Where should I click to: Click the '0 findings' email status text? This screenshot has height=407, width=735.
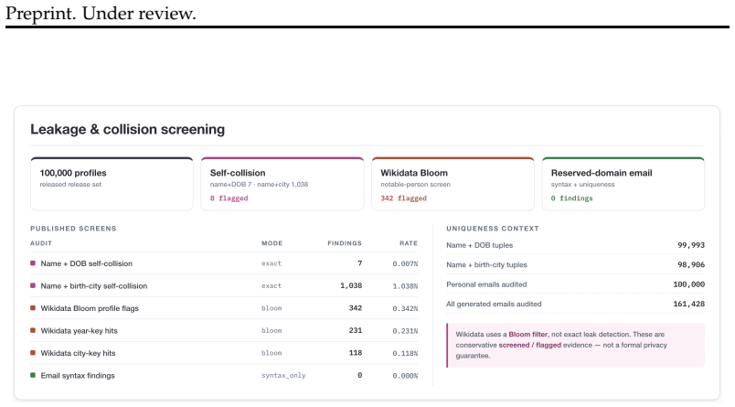coord(572,198)
